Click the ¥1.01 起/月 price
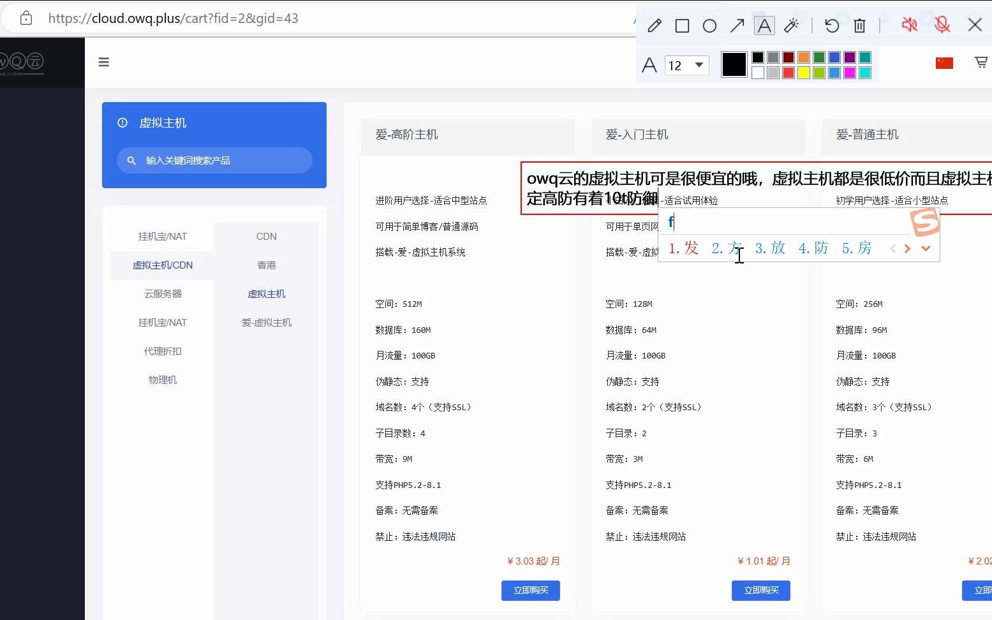The image size is (992, 620). click(764, 561)
